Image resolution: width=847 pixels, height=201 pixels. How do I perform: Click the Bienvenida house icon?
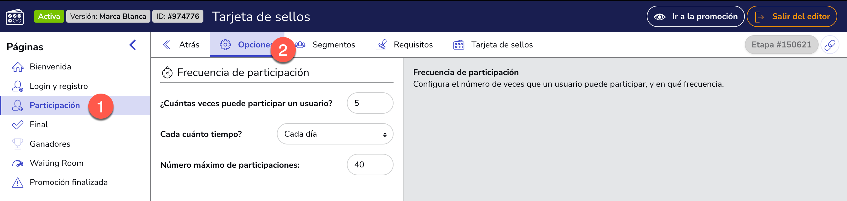pyautogui.click(x=17, y=67)
